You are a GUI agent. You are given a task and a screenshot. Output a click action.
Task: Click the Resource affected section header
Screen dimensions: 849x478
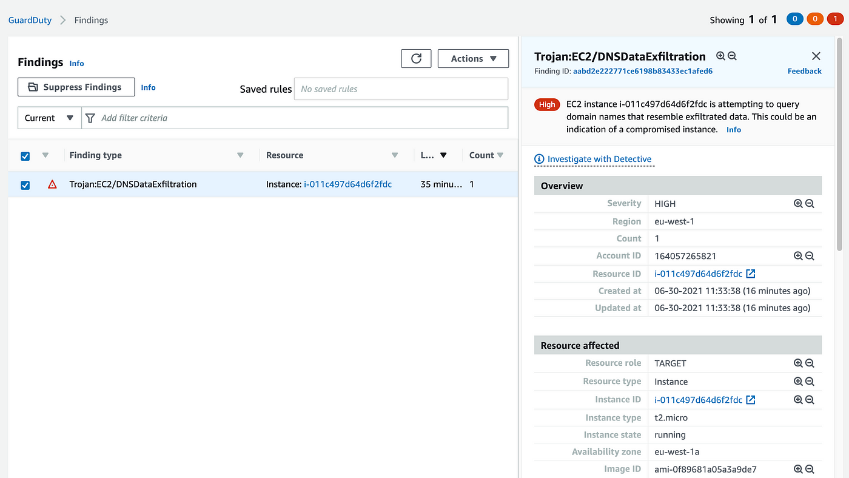click(x=678, y=345)
